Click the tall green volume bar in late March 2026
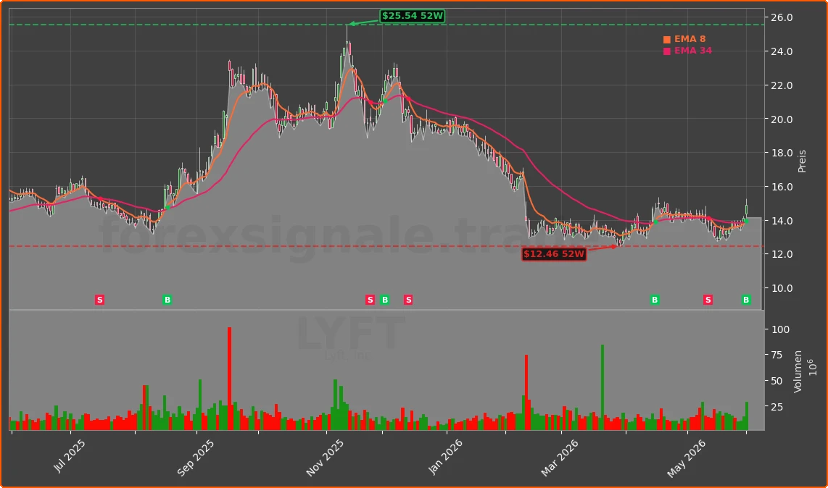The width and height of the screenshot is (828, 488). [x=603, y=388]
